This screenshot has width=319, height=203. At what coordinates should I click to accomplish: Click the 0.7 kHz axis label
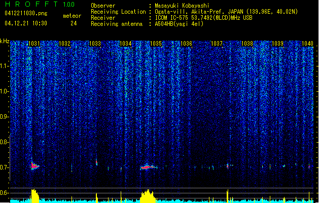[x=4, y=167]
